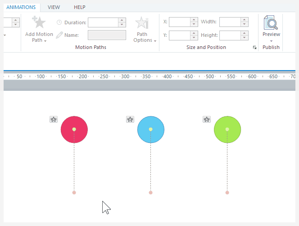This screenshot has width=299, height=226.
Task: Switch to the VIEW tab
Action: coord(54,7)
